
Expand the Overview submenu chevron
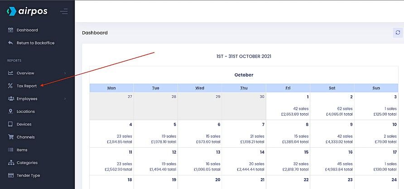pos(65,73)
